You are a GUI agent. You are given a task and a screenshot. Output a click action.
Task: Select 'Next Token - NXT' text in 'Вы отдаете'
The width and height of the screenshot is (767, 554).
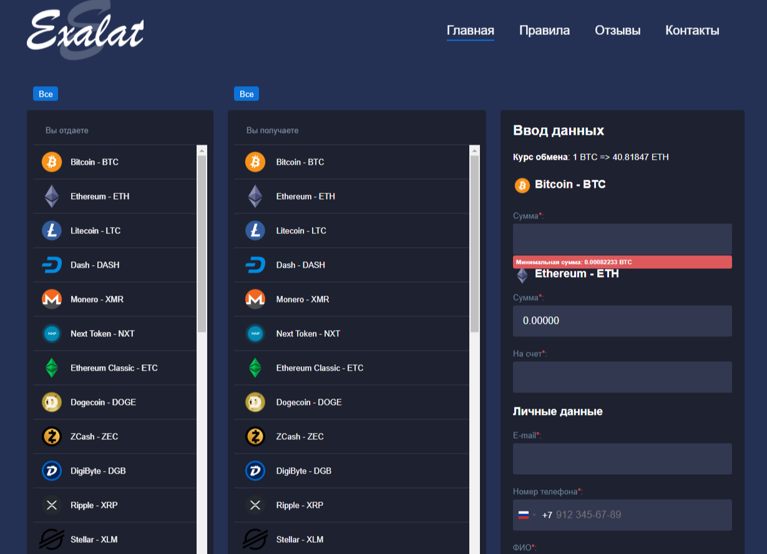click(x=102, y=334)
